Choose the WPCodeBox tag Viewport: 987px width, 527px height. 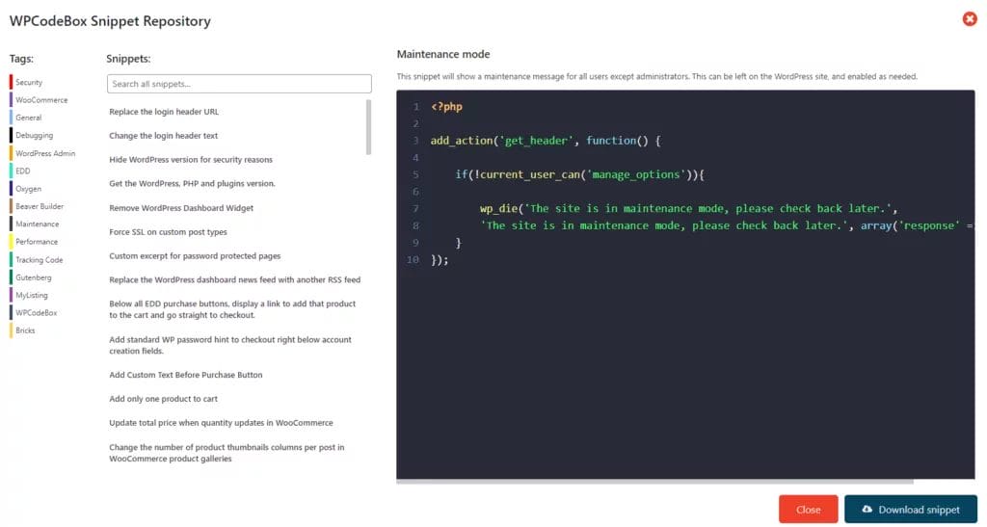click(x=36, y=312)
